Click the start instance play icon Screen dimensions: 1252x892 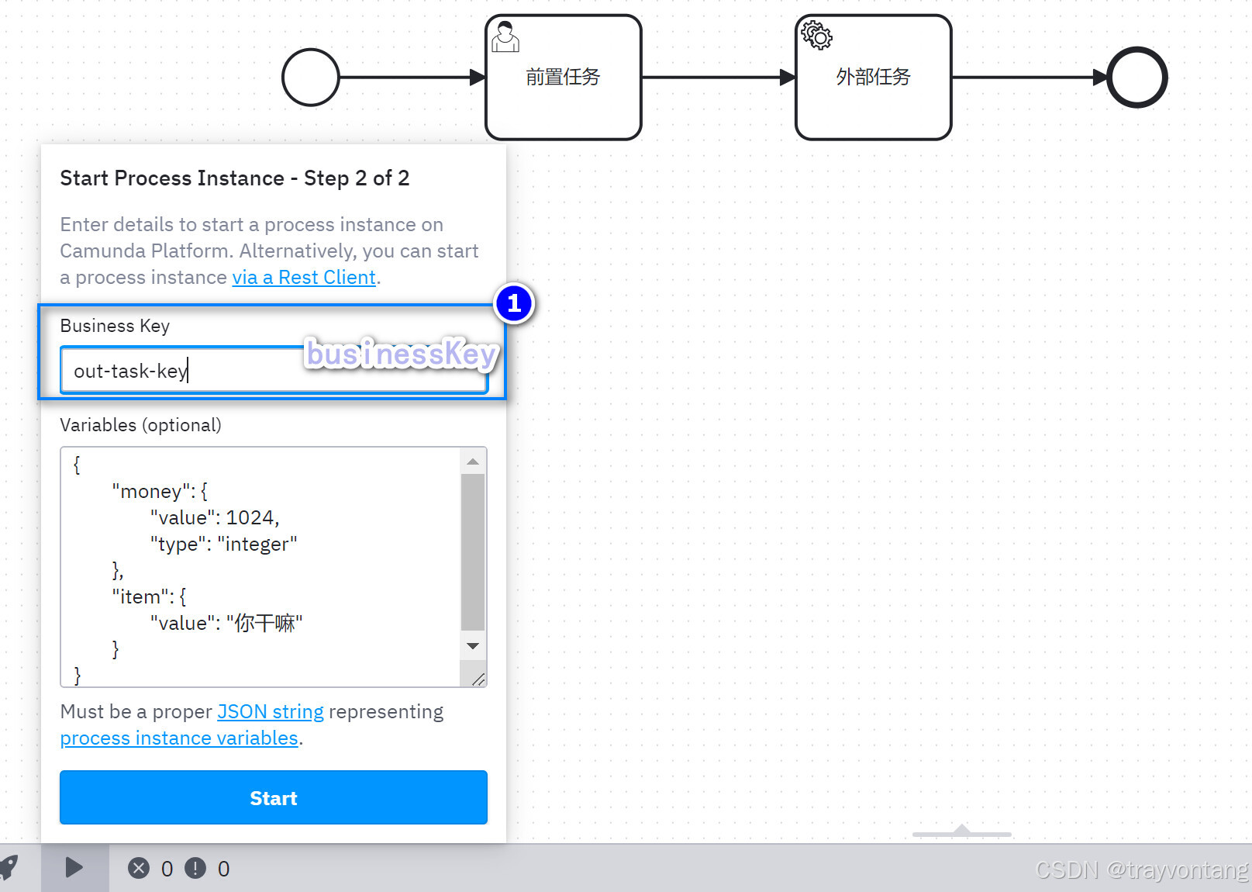point(74,867)
